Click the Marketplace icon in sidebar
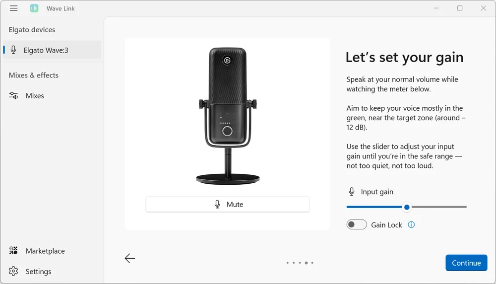The width and height of the screenshot is (496, 284). 13,251
